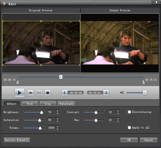
Task: Click the Hue value input field
Action: click(112, 120)
